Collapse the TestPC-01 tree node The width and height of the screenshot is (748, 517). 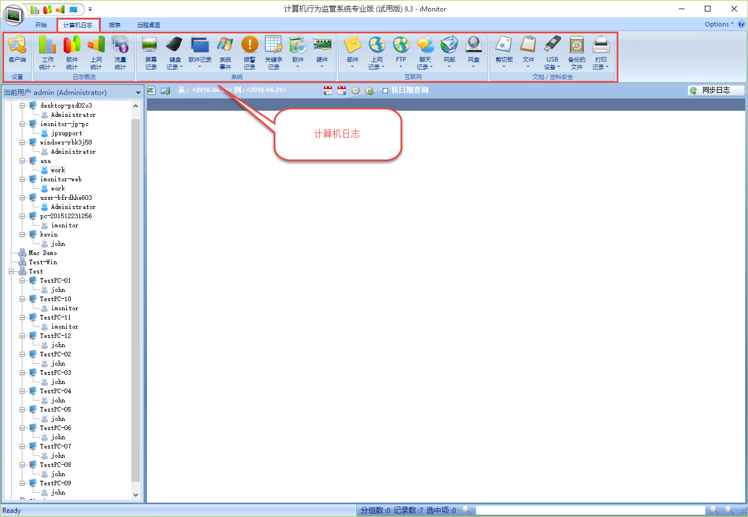22,280
